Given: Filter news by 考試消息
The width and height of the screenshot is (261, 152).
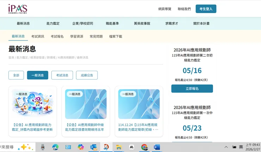Looking at the screenshot, I should click(62, 75).
